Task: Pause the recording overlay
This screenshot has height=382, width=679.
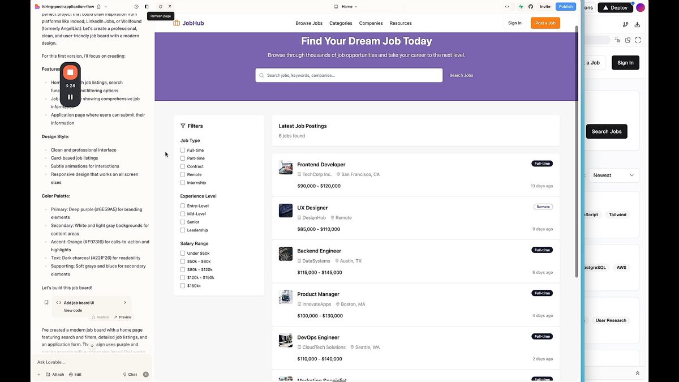Action: coord(70,97)
